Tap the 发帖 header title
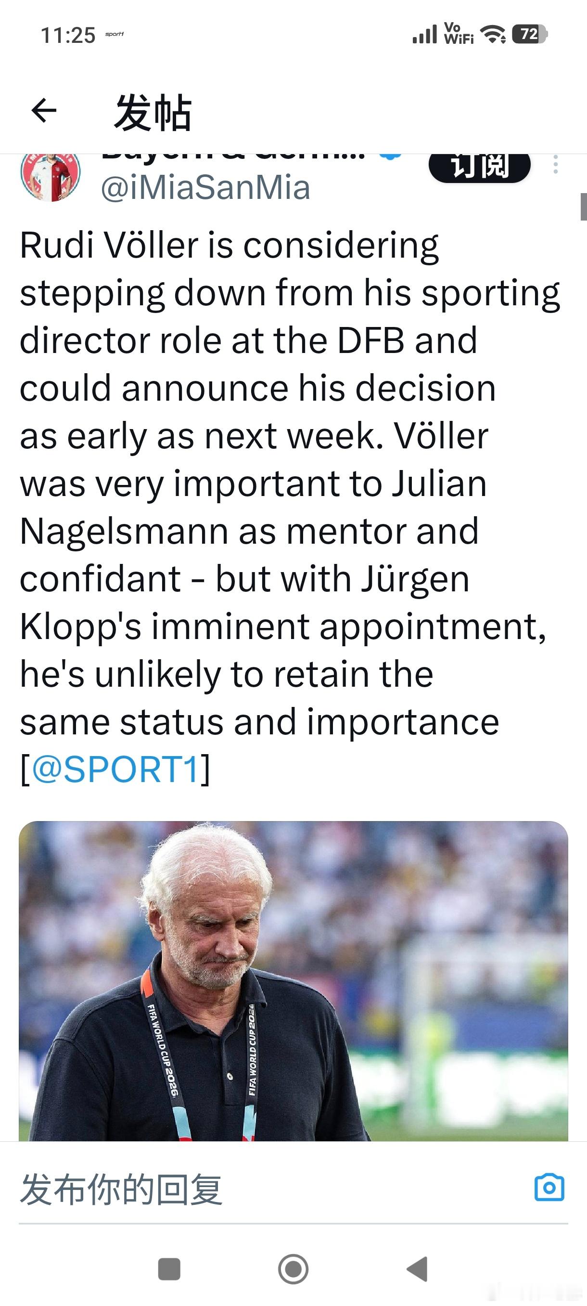 point(153,112)
